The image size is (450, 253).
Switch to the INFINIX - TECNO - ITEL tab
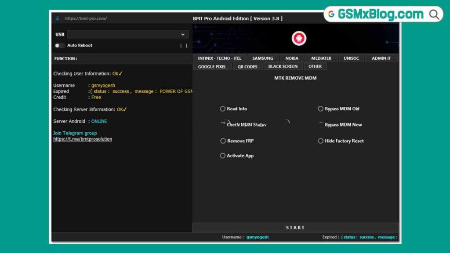[220, 58]
